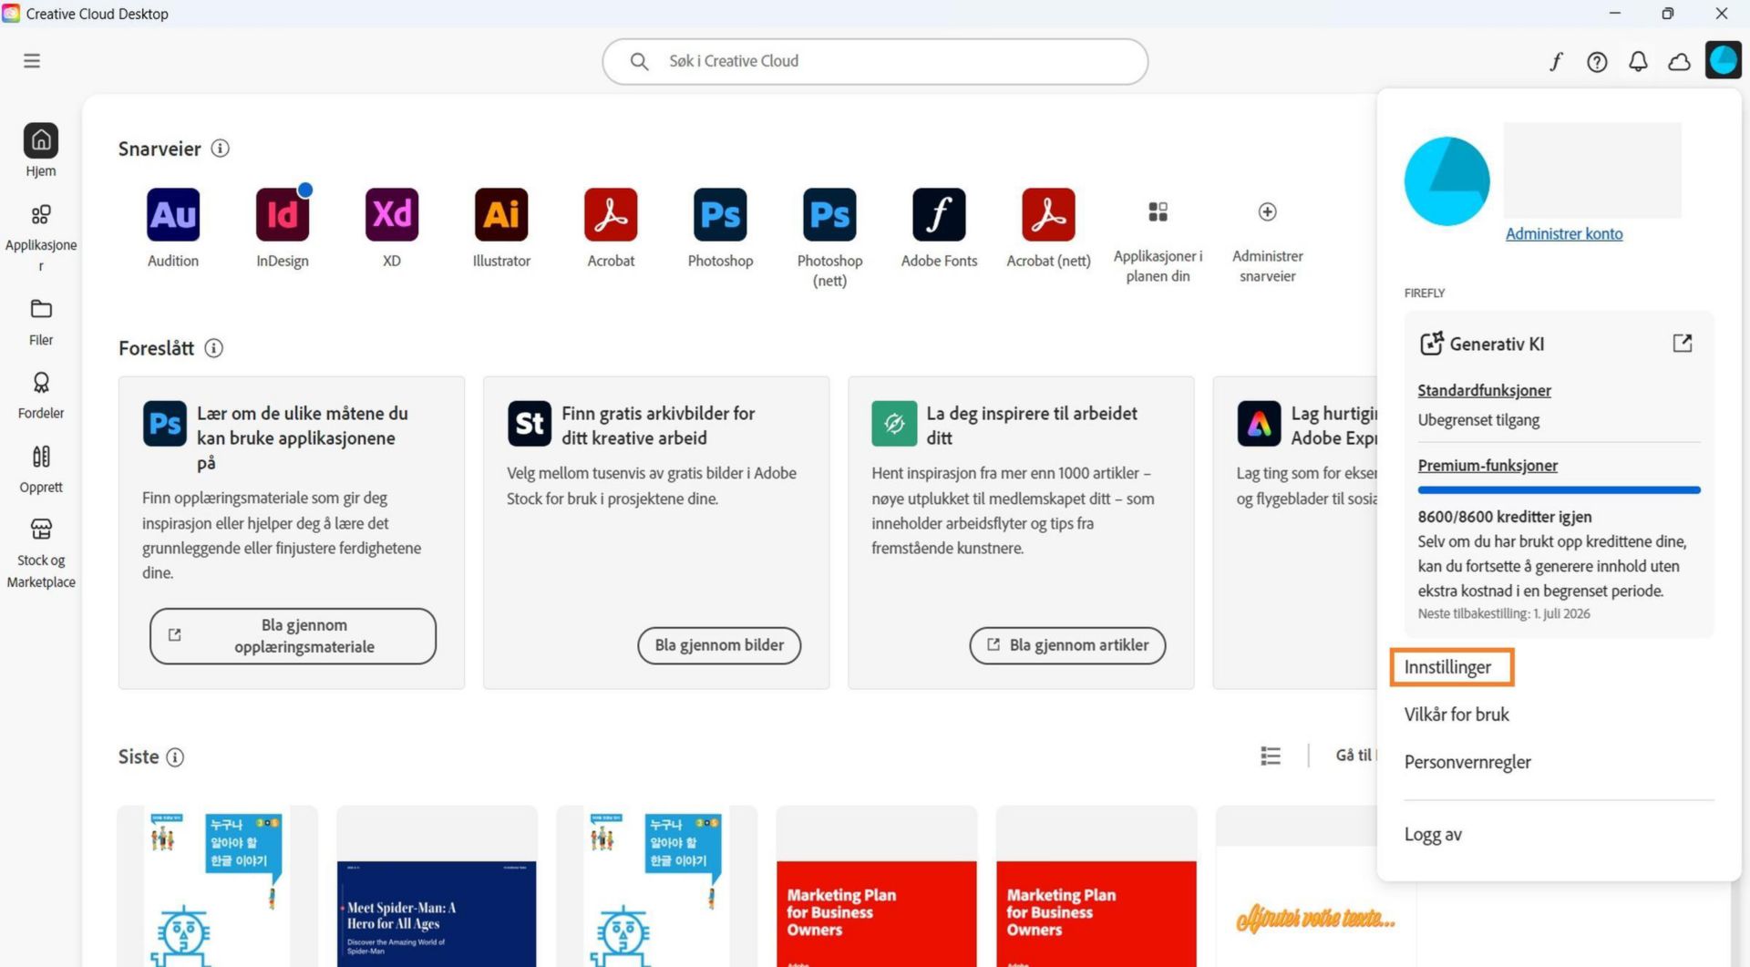
Task: Click Bla gjennom artikler button
Action: pos(1067,645)
